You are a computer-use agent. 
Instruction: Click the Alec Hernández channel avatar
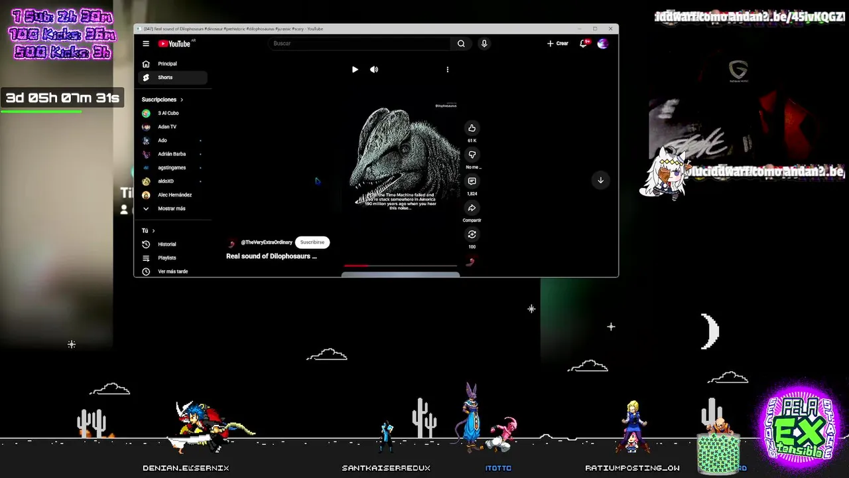click(x=146, y=195)
